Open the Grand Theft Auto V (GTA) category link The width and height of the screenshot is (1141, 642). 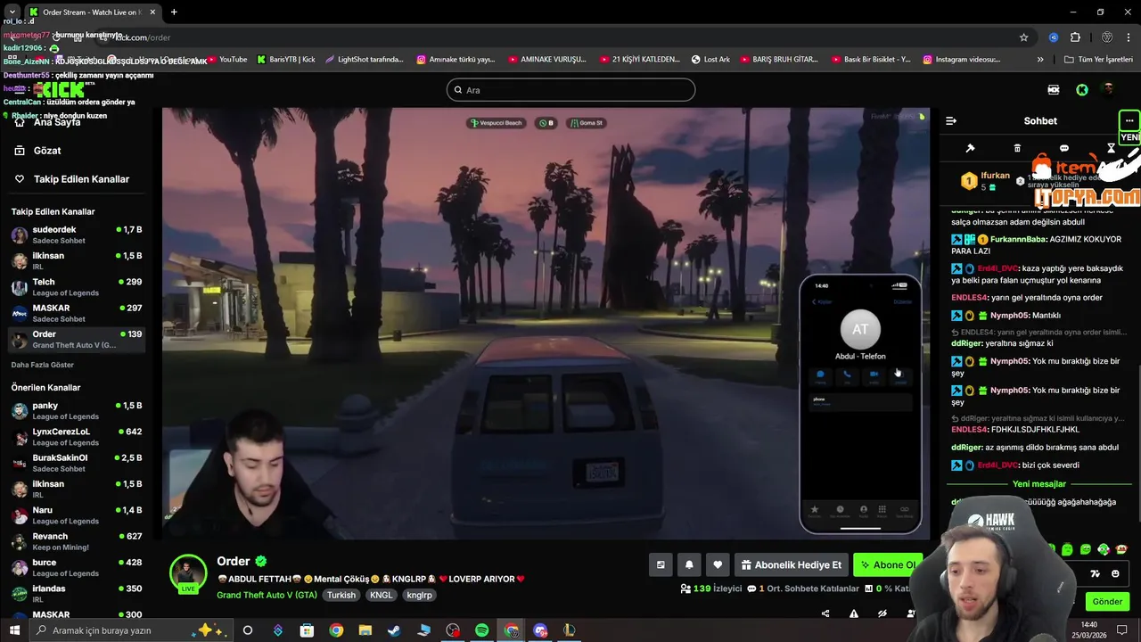pos(267,595)
